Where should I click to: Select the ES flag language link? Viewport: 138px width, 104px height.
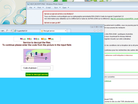[x=44, y=39]
